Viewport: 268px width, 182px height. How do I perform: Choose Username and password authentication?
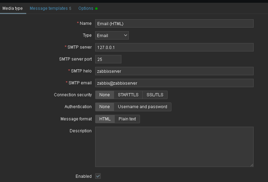(142, 107)
